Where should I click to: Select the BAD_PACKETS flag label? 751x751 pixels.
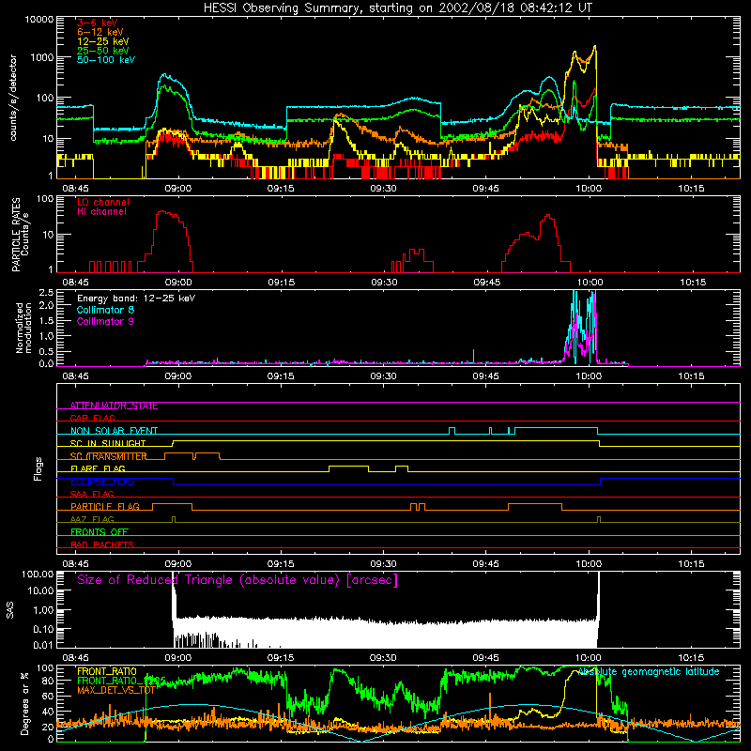pos(102,544)
